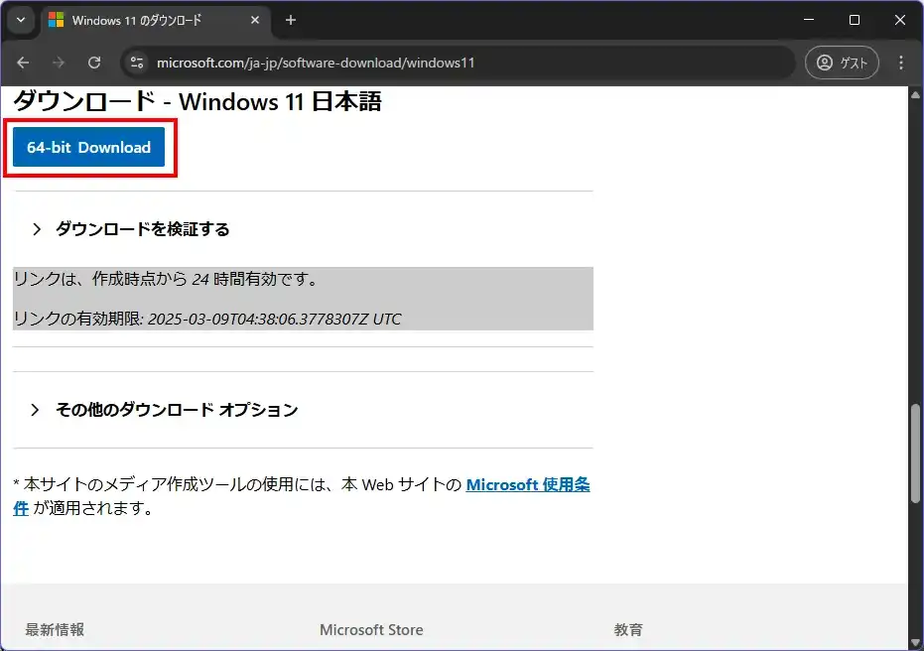Image resolution: width=924 pixels, height=651 pixels.
Task: Open the Chrome three-dot menu
Action: pyautogui.click(x=901, y=63)
